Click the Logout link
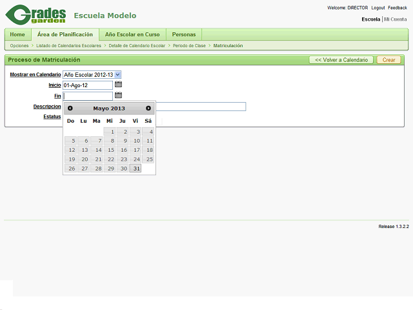413x310 pixels. click(x=378, y=8)
